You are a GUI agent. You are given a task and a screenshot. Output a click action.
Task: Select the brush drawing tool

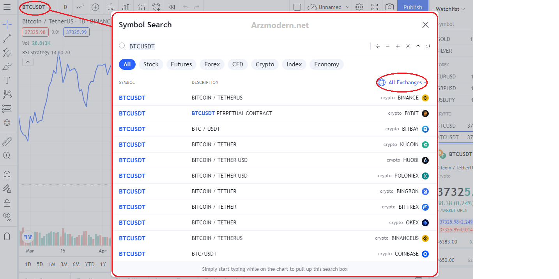[x=7, y=67]
